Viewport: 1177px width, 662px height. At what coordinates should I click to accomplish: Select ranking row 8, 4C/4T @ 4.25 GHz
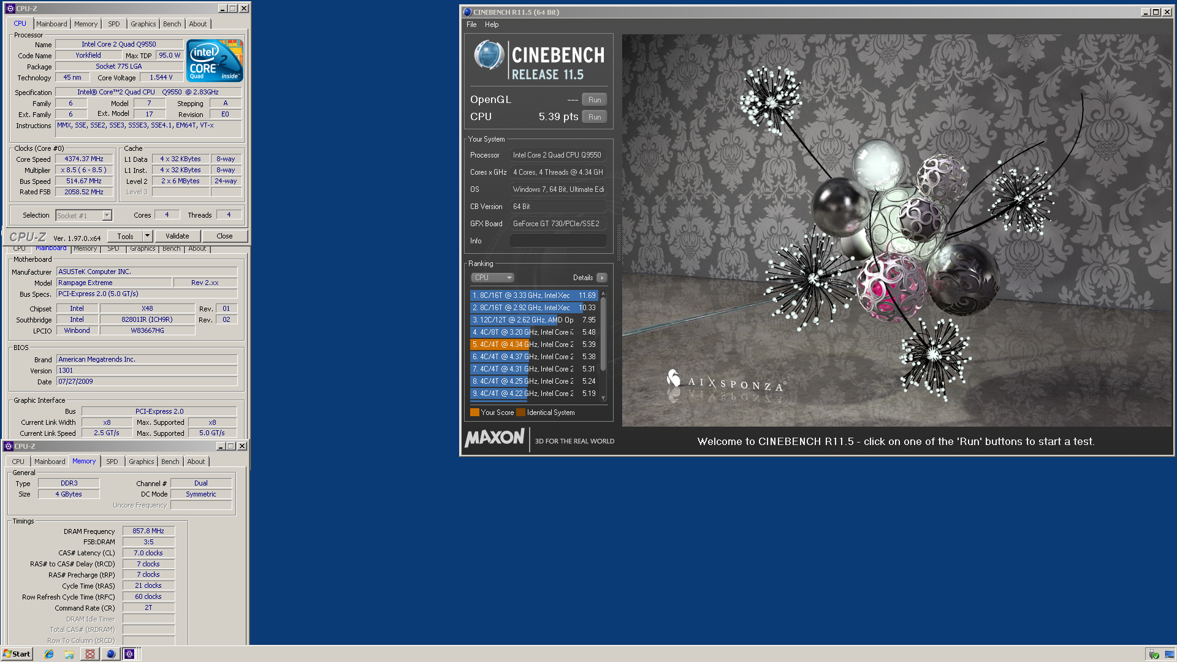click(533, 381)
